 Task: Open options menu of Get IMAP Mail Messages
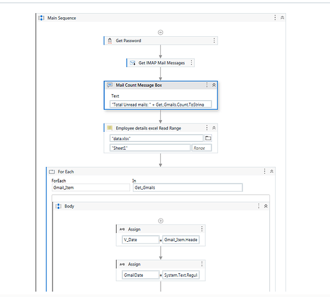(191, 63)
